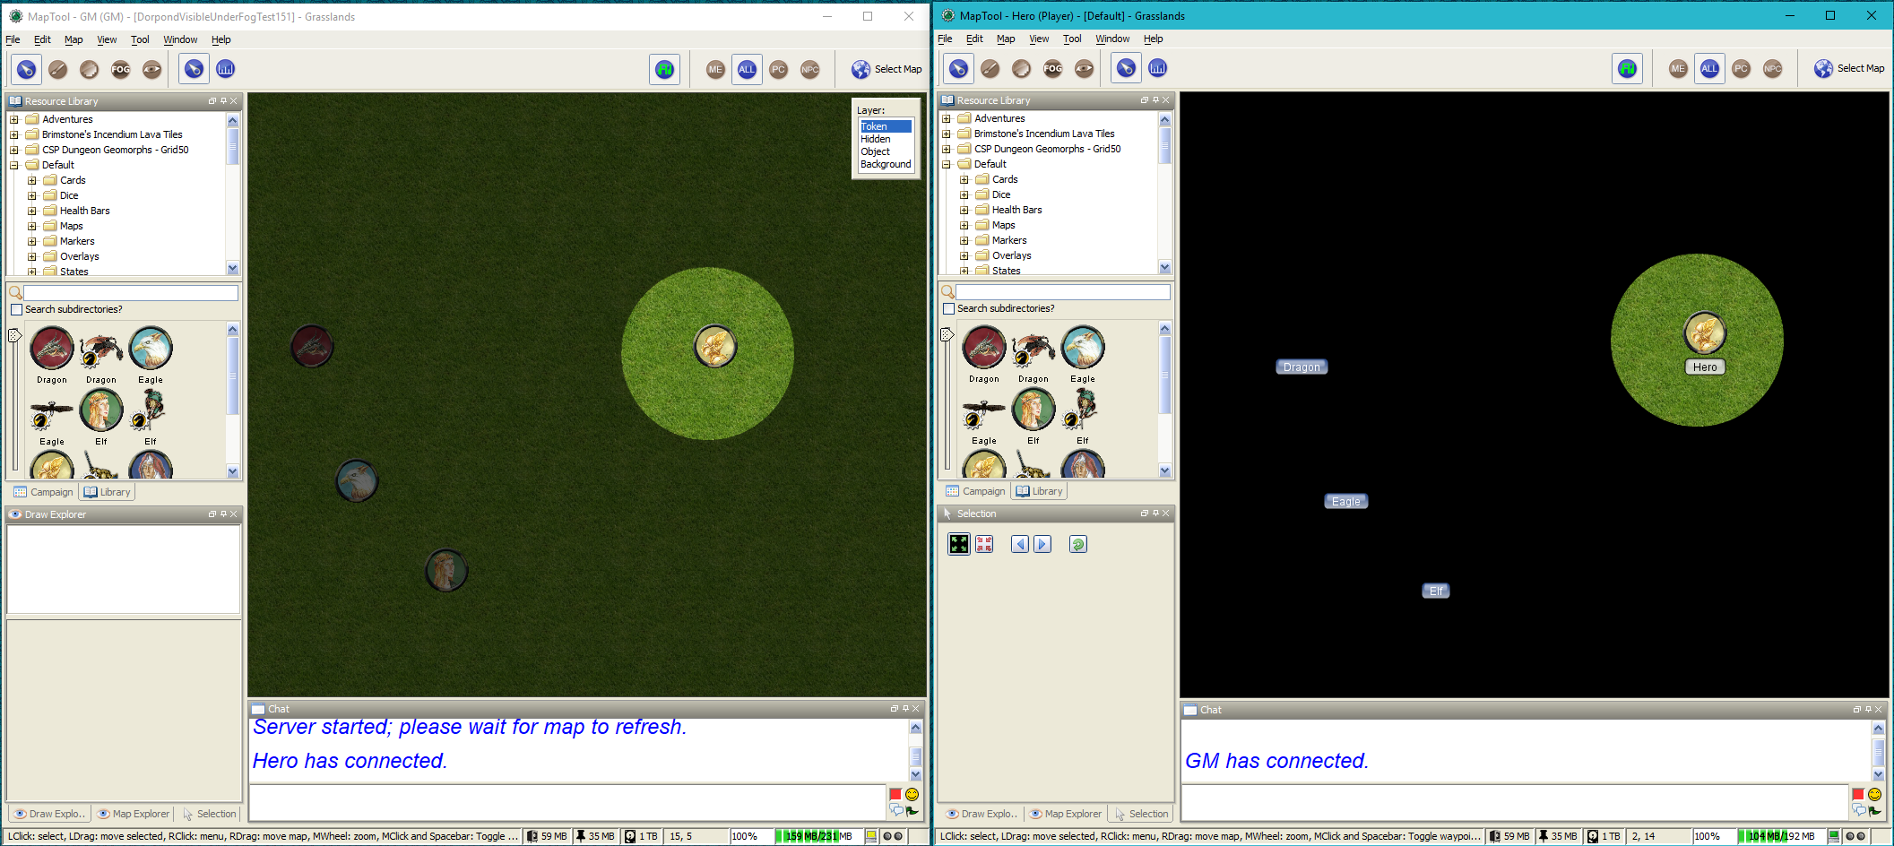Switch to Campaign tab in GM window
1894x846 pixels.
click(x=44, y=492)
